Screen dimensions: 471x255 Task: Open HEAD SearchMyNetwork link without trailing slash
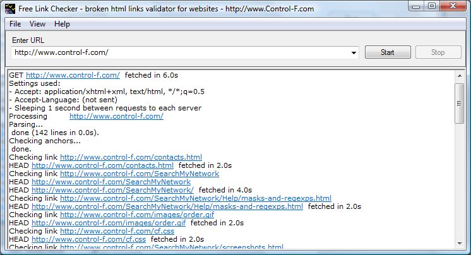point(111,182)
